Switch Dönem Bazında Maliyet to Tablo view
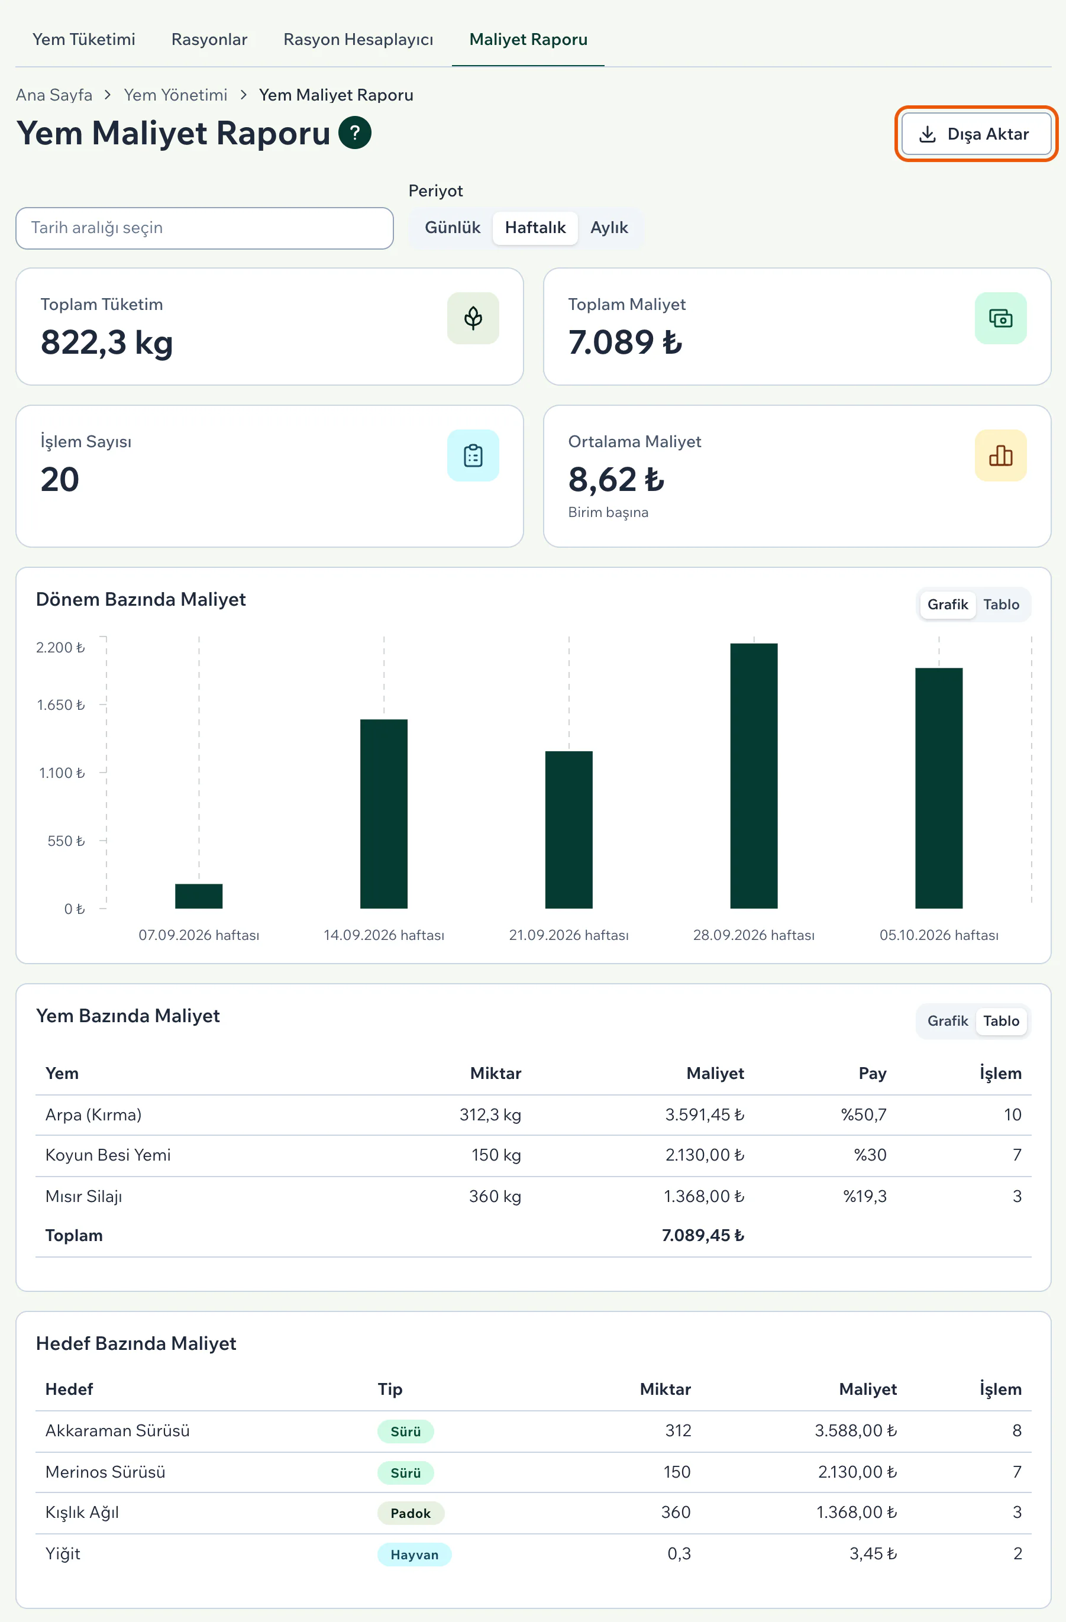 (x=1000, y=605)
